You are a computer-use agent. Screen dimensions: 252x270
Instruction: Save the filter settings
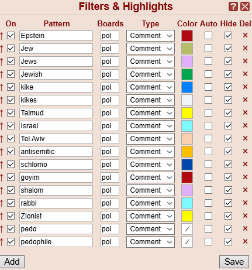point(234,262)
